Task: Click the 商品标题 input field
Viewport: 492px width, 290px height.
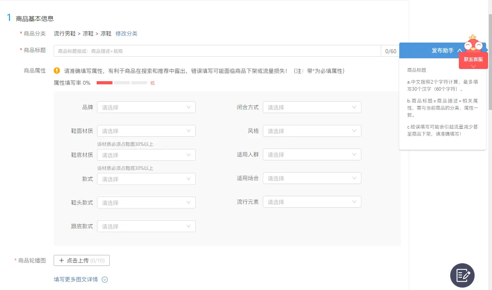Action: click(217, 51)
